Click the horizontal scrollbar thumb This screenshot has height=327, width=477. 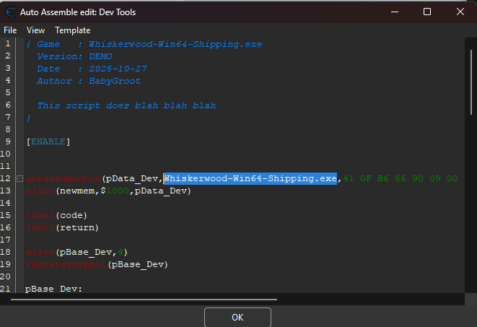tap(144, 300)
